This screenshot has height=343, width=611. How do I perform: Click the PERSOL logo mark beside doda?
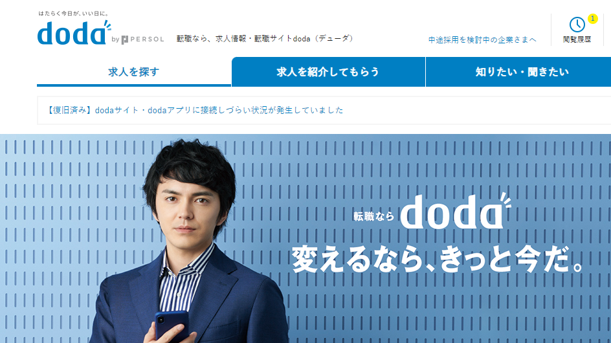(125, 39)
